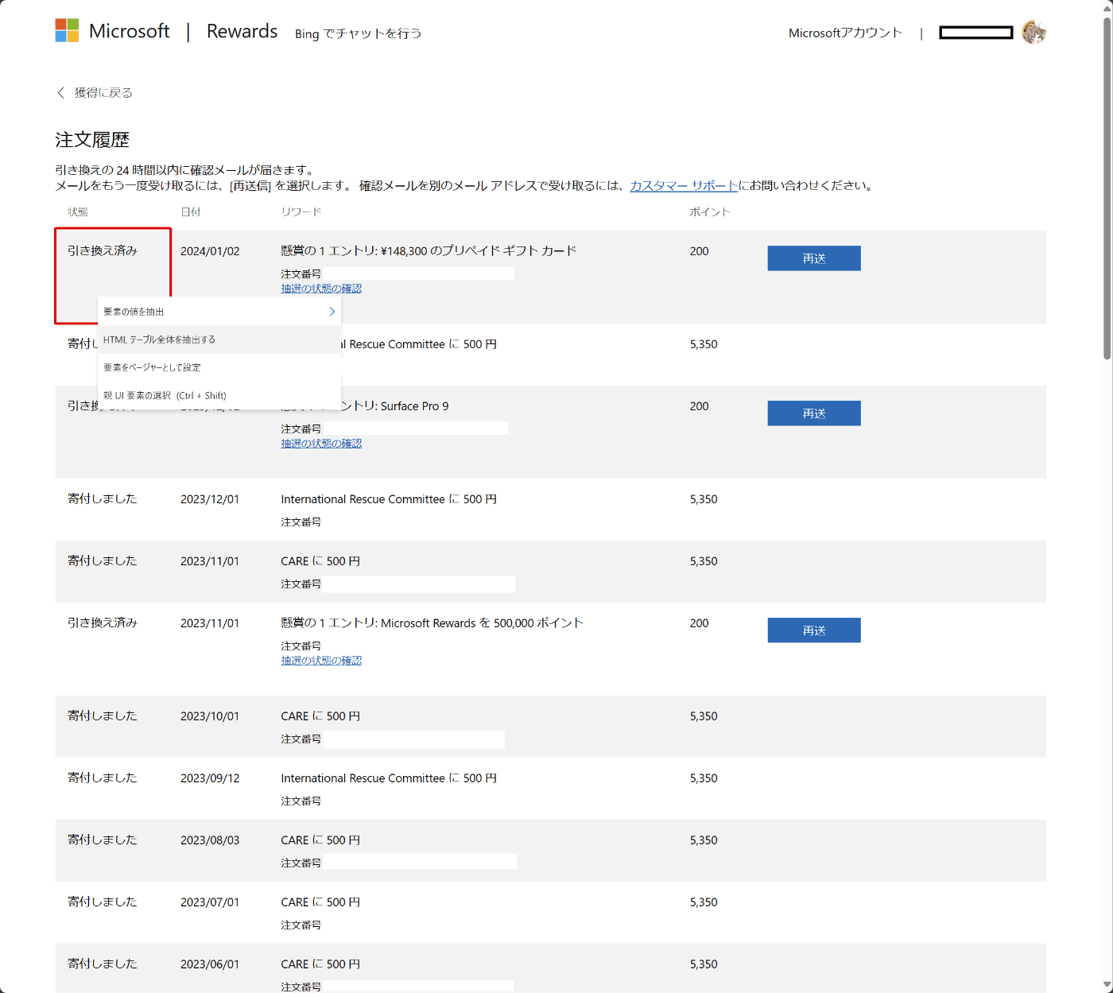The image size is (1113, 993).
Task: Click CARE に 500 円 in the 2023/08/03 row
Action: 320,840
